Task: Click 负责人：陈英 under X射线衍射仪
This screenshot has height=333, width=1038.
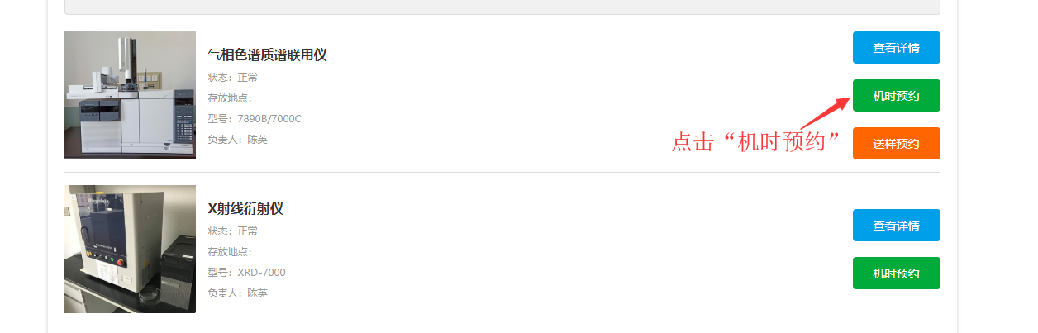Action: pos(238,293)
